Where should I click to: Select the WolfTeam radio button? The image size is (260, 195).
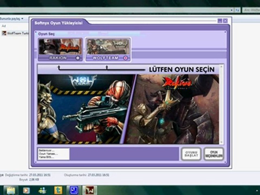pyautogui.click(x=125, y=58)
